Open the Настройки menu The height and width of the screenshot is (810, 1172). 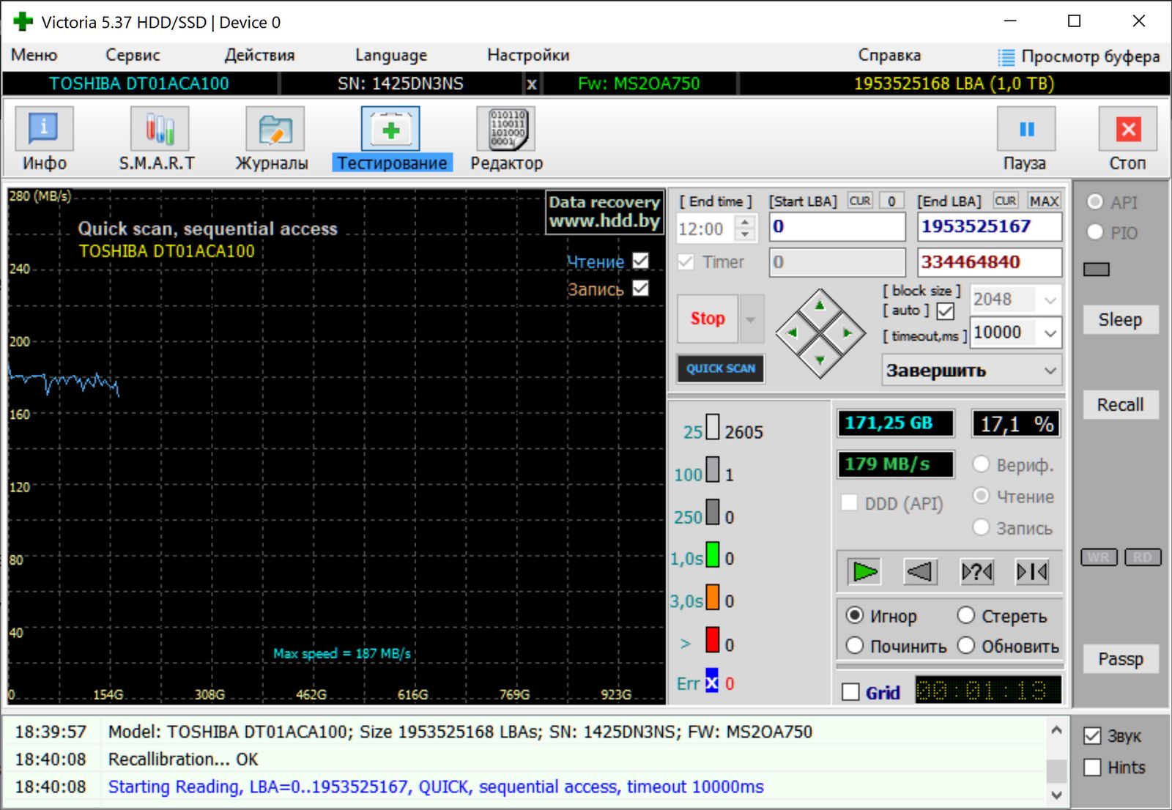coord(527,55)
